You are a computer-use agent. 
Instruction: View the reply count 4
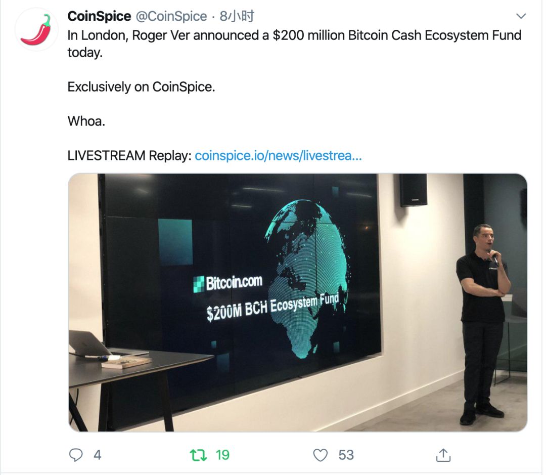(x=98, y=455)
